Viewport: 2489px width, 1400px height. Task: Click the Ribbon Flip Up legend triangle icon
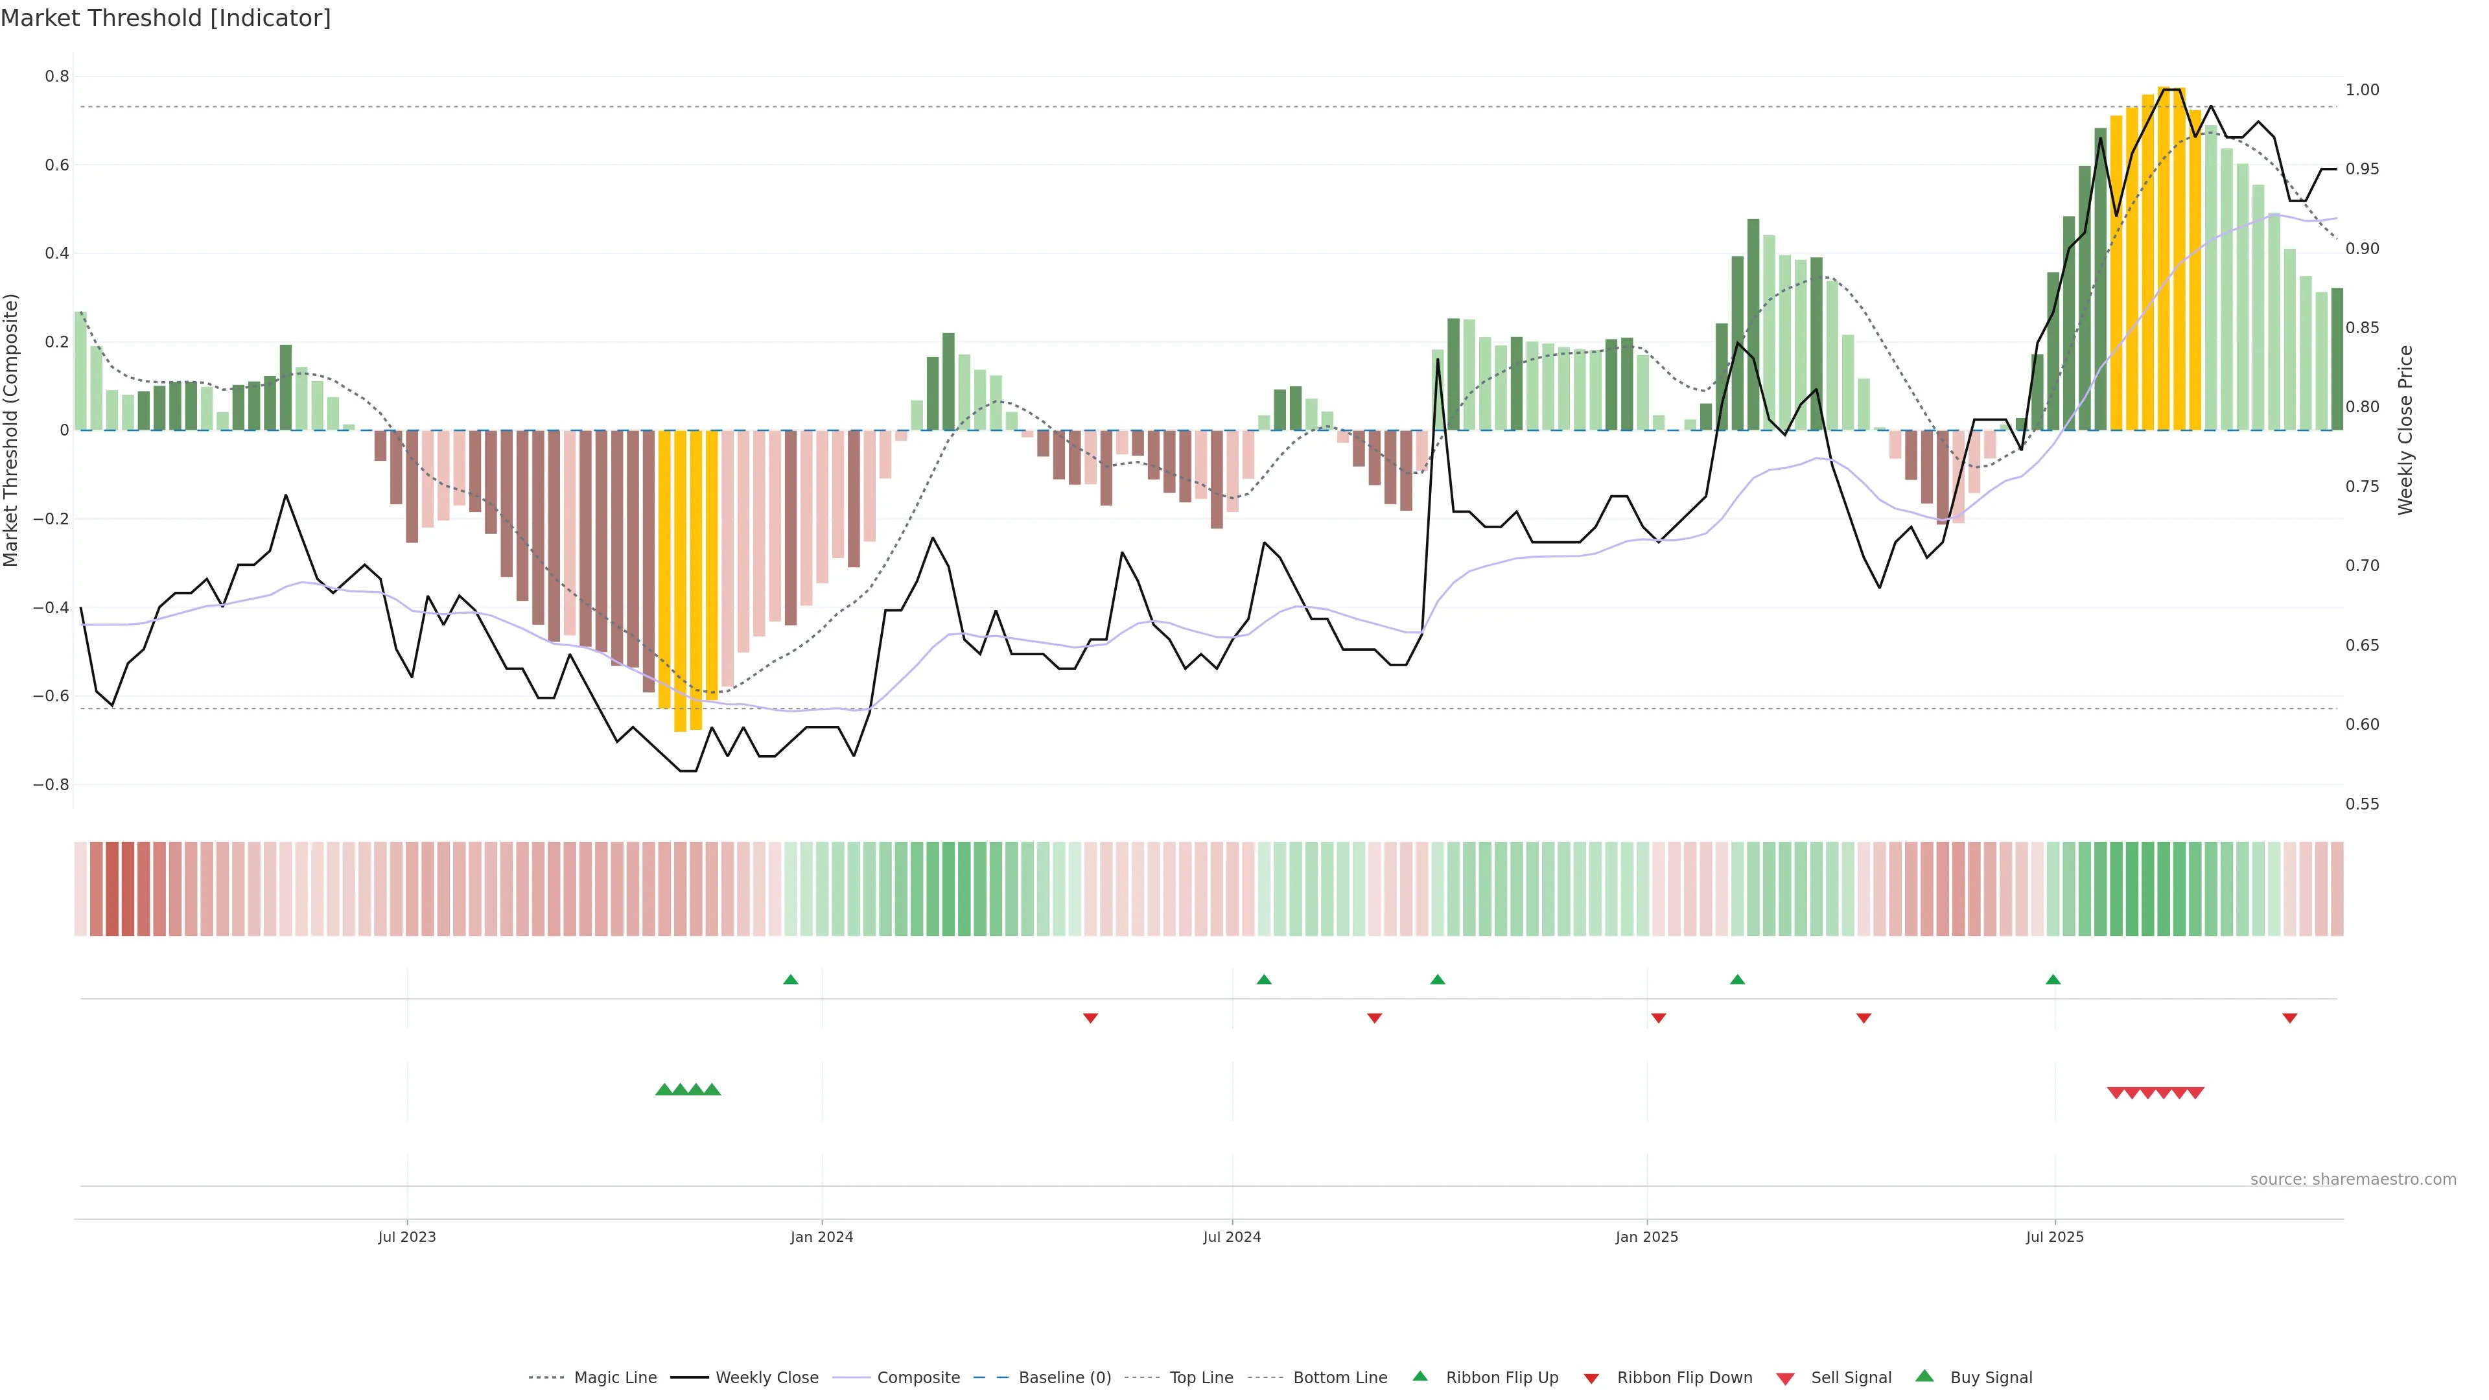[1420, 1376]
